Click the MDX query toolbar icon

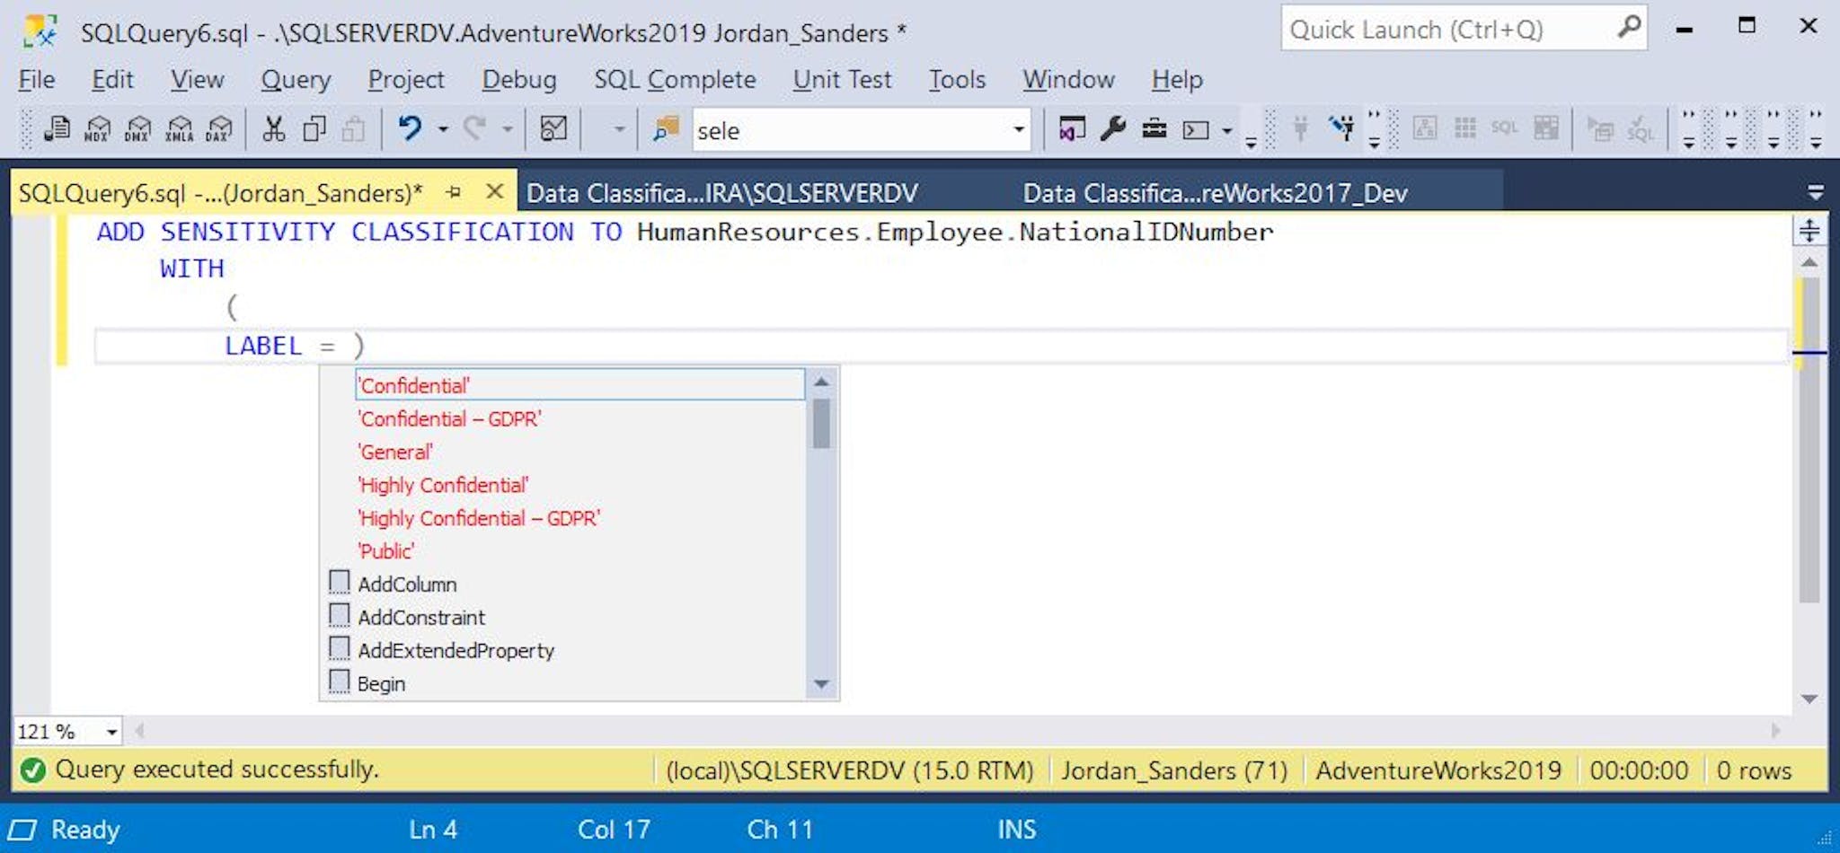[97, 130]
